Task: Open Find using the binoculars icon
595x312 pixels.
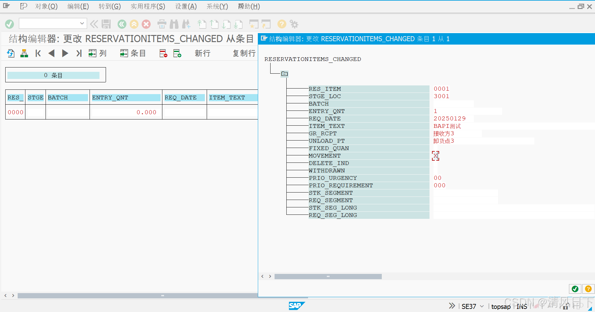Action: click(174, 24)
